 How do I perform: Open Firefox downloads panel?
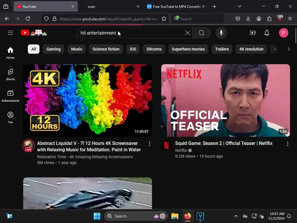[x=248, y=19]
